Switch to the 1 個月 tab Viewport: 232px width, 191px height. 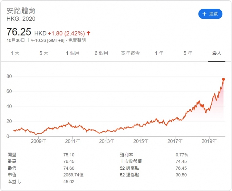pos(72,53)
